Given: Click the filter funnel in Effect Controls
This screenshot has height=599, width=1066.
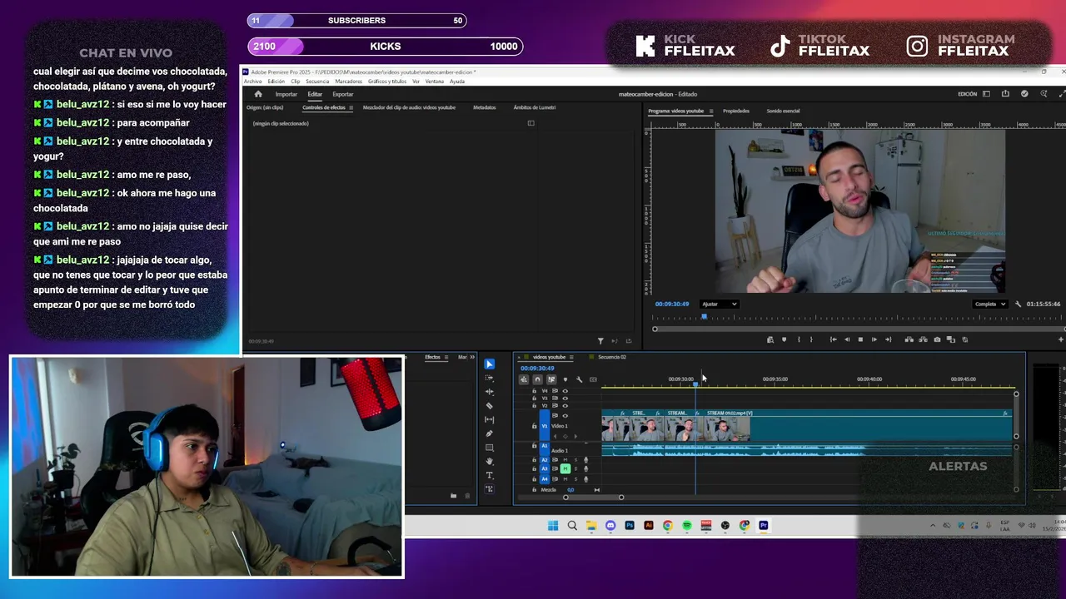Looking at the screenshot, I should point(600,341).
